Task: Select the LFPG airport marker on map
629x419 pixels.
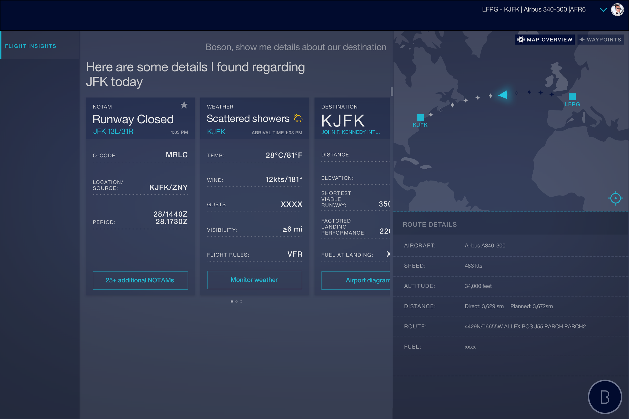Action: [572, 97]
